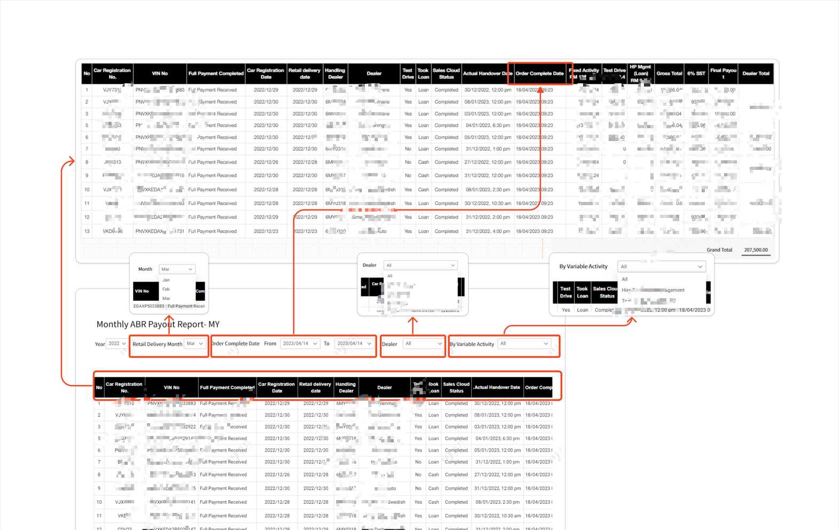The width and height of the screenshot is (839, 530).
Task: Click Handling Dealer header in bottom report table
Action: point(346,387)
